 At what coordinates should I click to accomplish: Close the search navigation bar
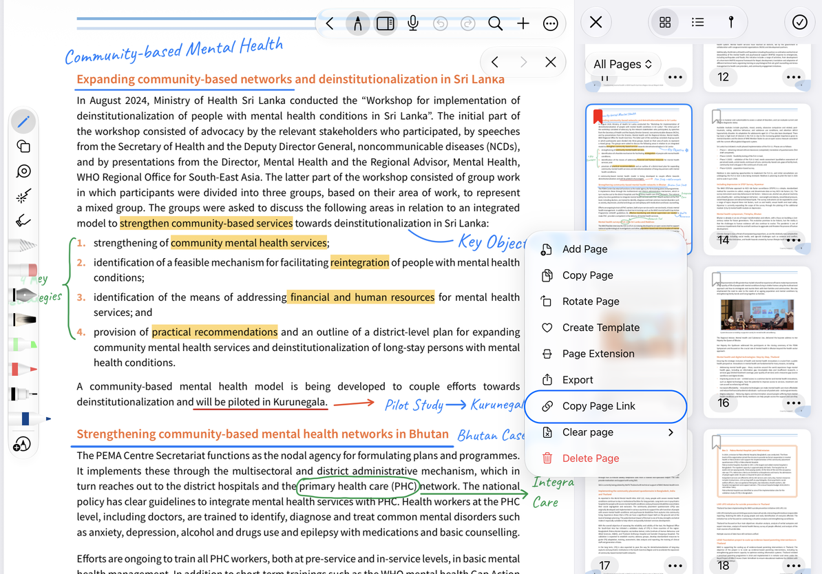[x=551, y=62]
